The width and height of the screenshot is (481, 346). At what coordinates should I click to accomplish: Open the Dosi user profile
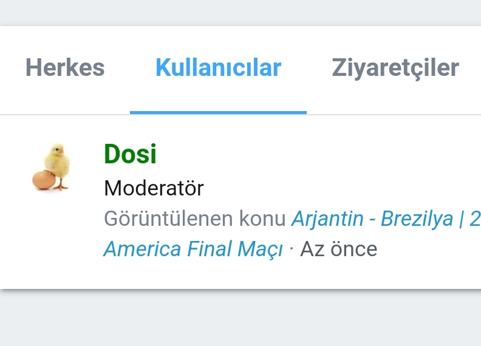(x=130, y=154)
